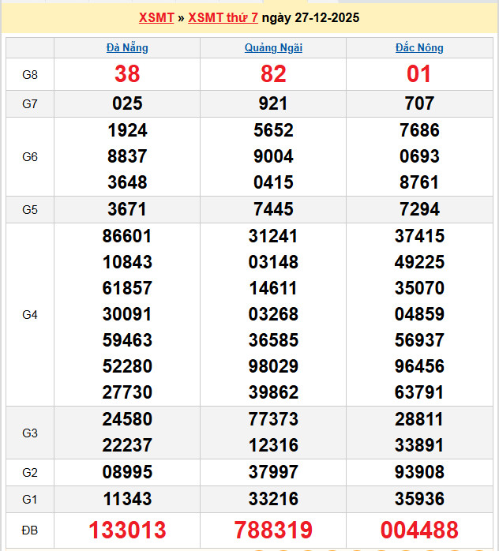Click the date text 'ngày 27-12-2025'

point(310,17)
